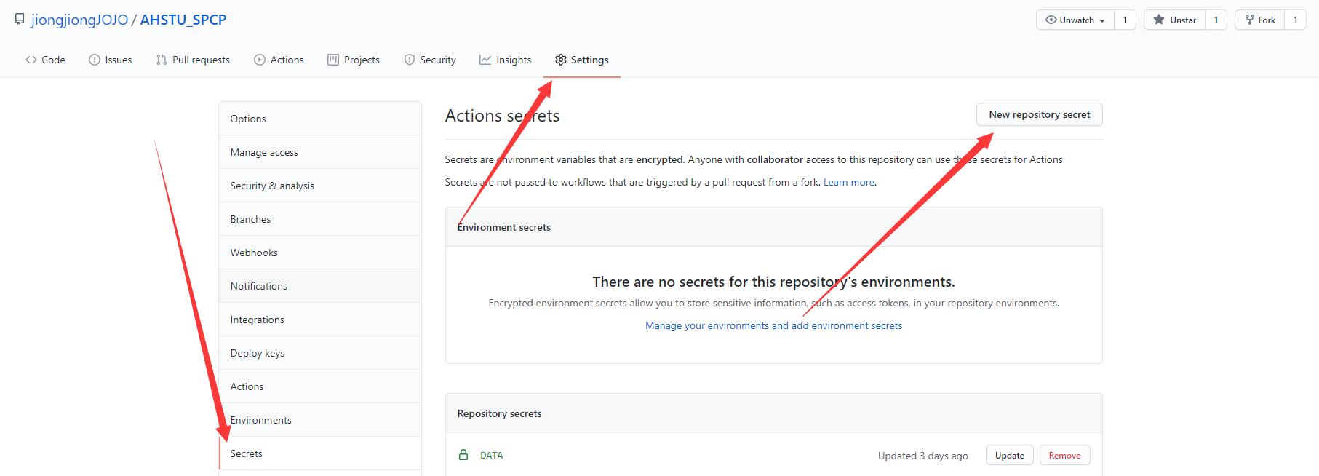Image resolution: width=1319 pixels, height=476 pixels.
Task: Click the Settings gear icon
Action: coord(560,60)
